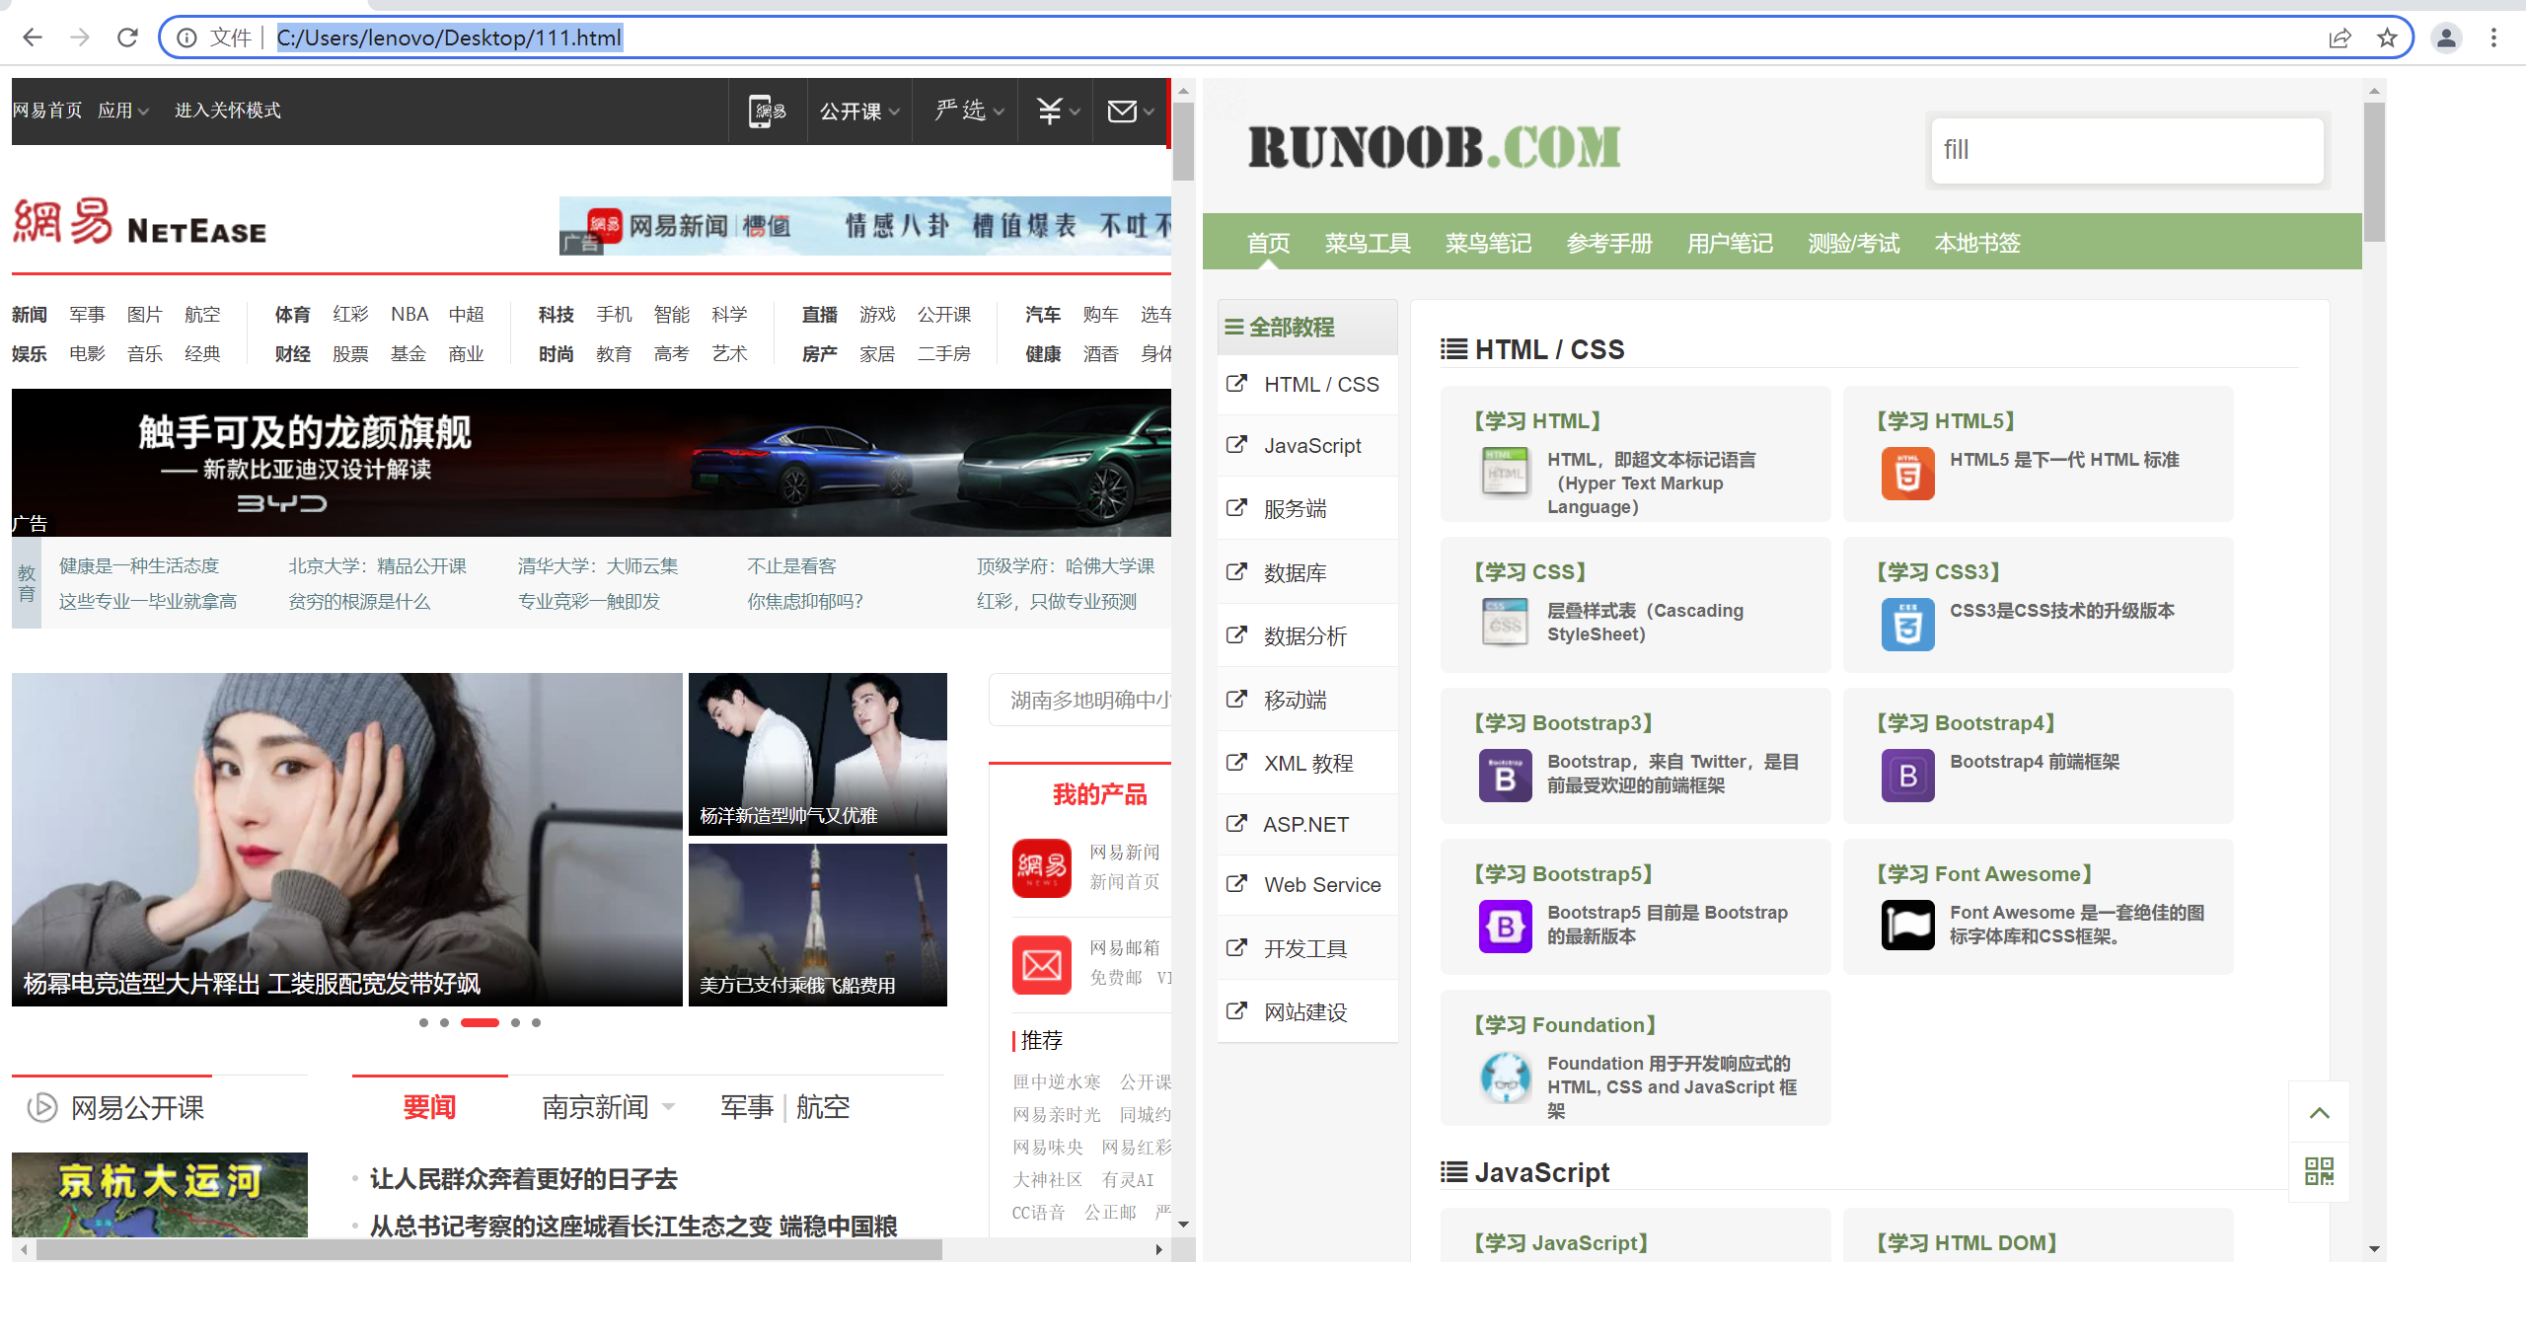Click the NetEase mobile phone icon
Image resolution: width=2526 pixels, height=1339 pixels.
point(766,112)
